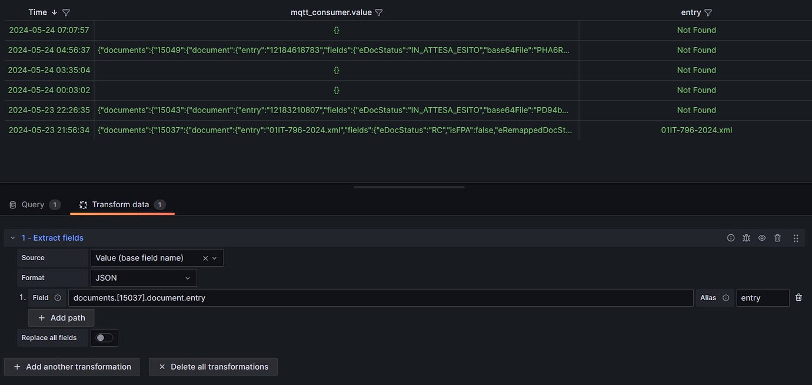812x385 pixels.
Task: Select the Transform data tab
Action: (x=122, y=204)
